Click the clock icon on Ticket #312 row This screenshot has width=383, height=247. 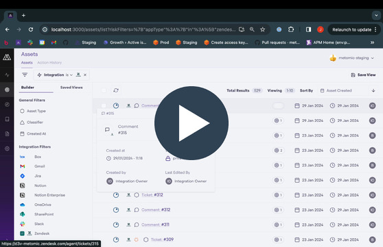[116, 195]
